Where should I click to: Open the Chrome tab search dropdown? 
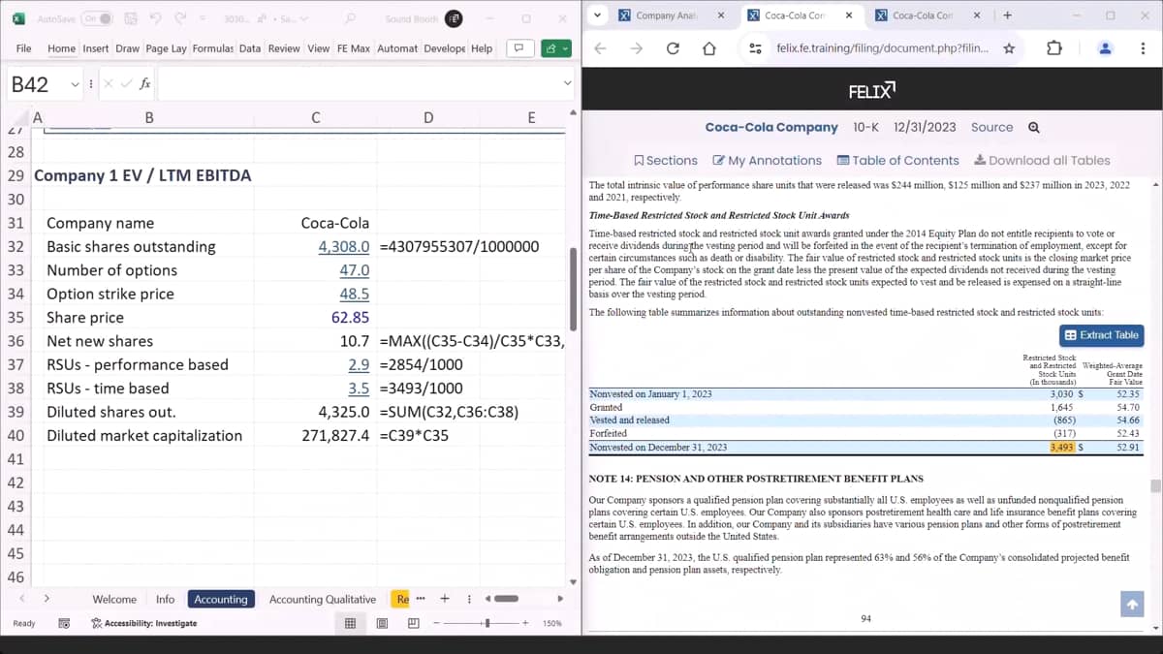[x=598, y=16]
